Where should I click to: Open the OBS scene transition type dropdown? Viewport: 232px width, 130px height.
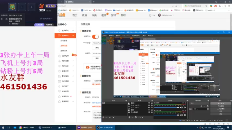pos(199,103)
